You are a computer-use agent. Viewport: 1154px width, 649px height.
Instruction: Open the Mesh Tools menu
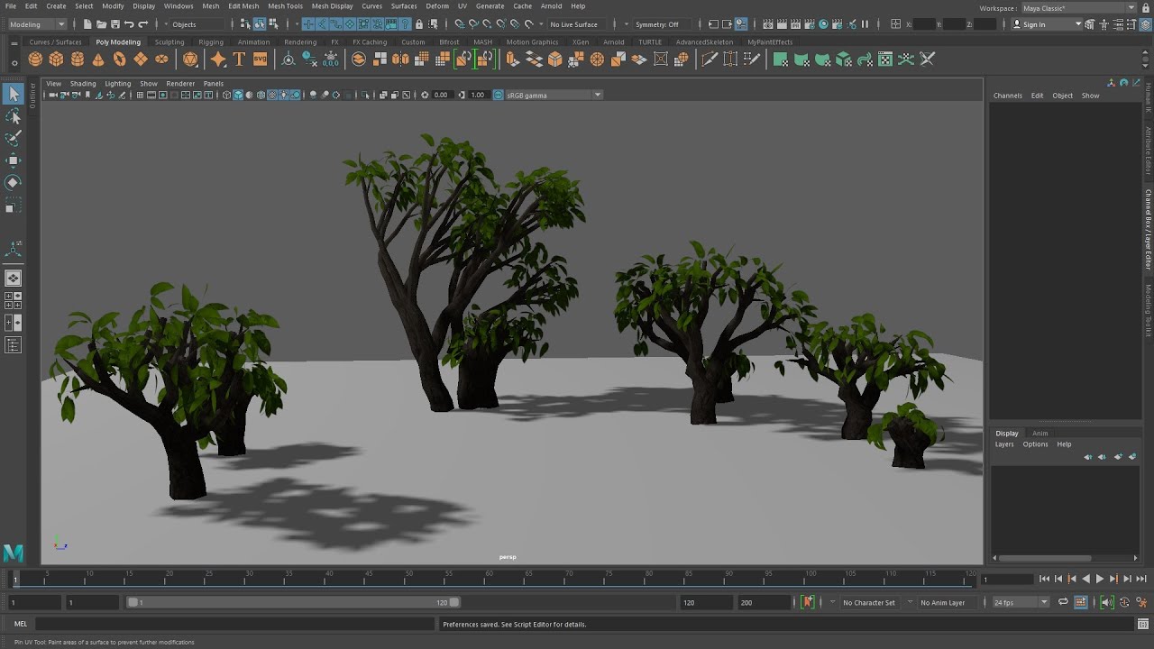pyautogui.click(x=285, y=5)
